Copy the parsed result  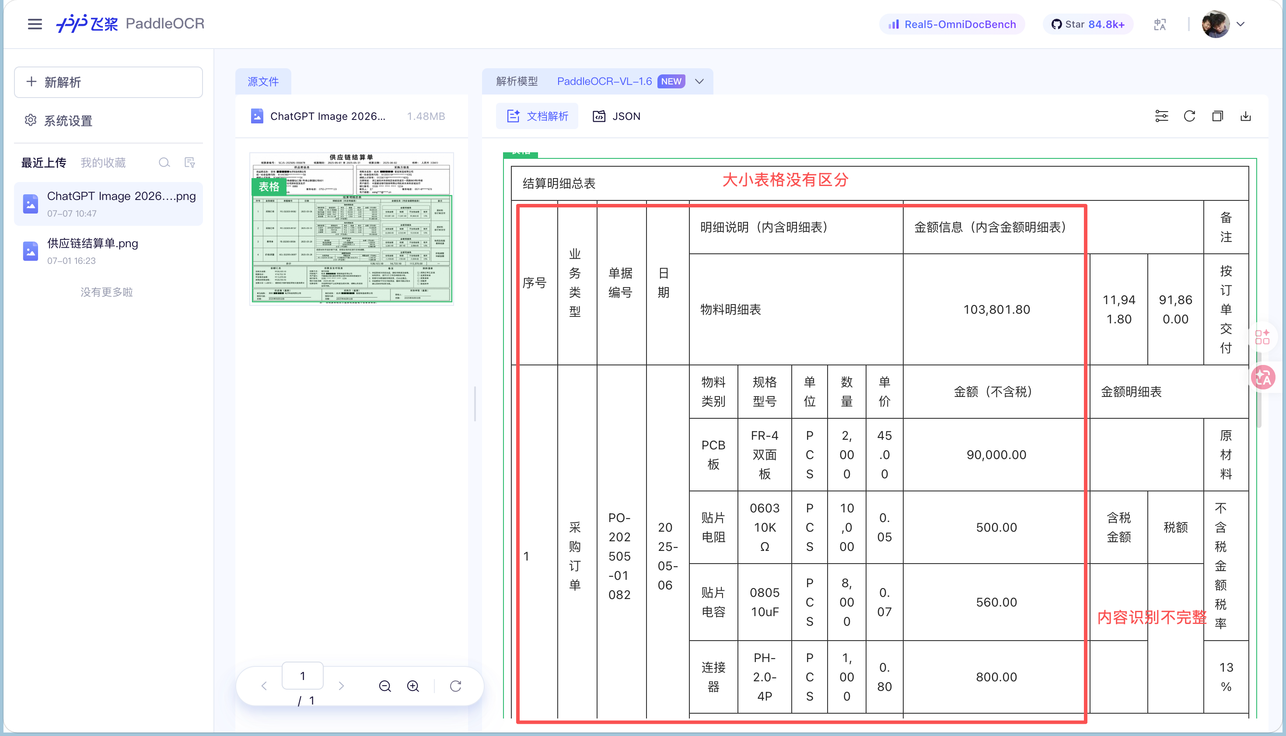pyautogui.click(x=1218, y=116)
